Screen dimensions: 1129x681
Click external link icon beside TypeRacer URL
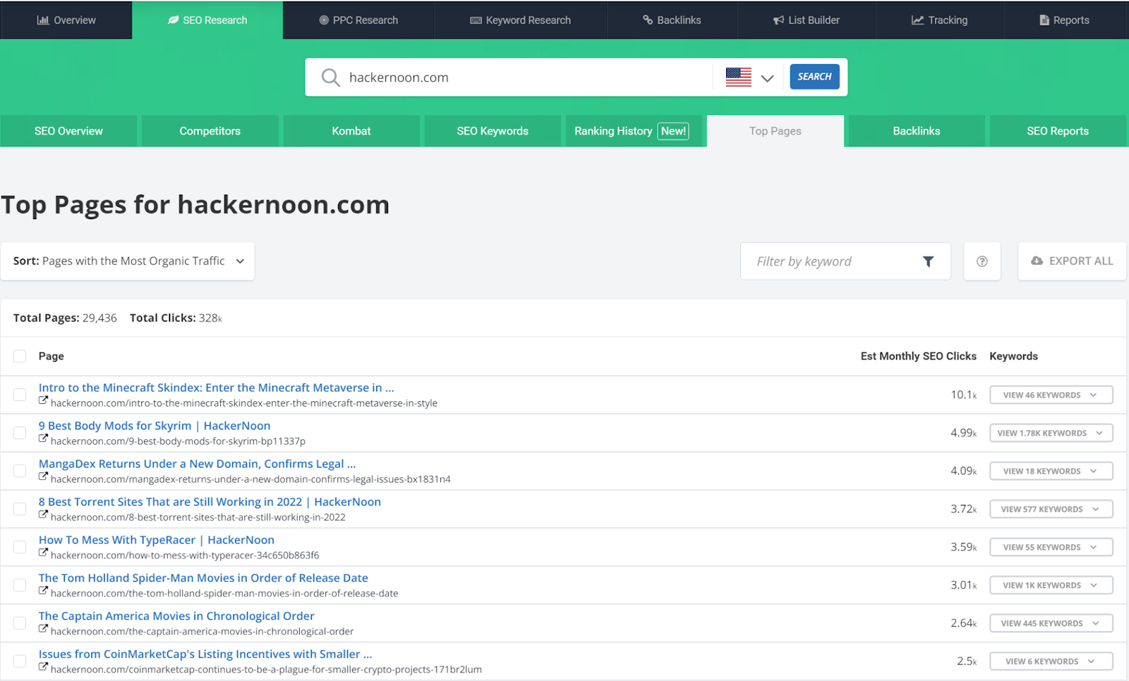point(43,553)
